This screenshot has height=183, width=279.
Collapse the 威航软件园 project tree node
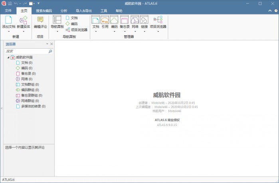pos(8,57)
